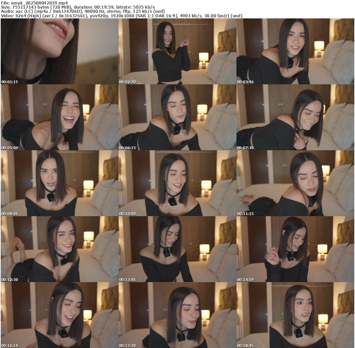Open the thumbnail stamped 00:01:15
355x348 pixels.
click(x=60, y=51)
